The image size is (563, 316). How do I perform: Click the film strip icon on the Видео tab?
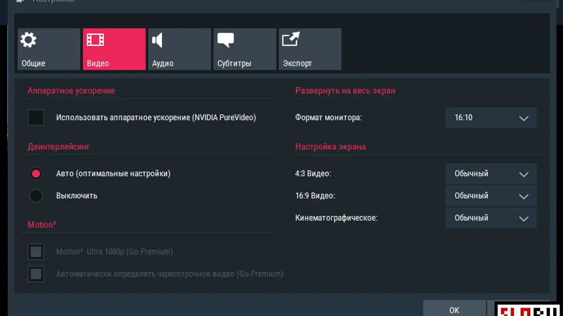tap(95, 40)
